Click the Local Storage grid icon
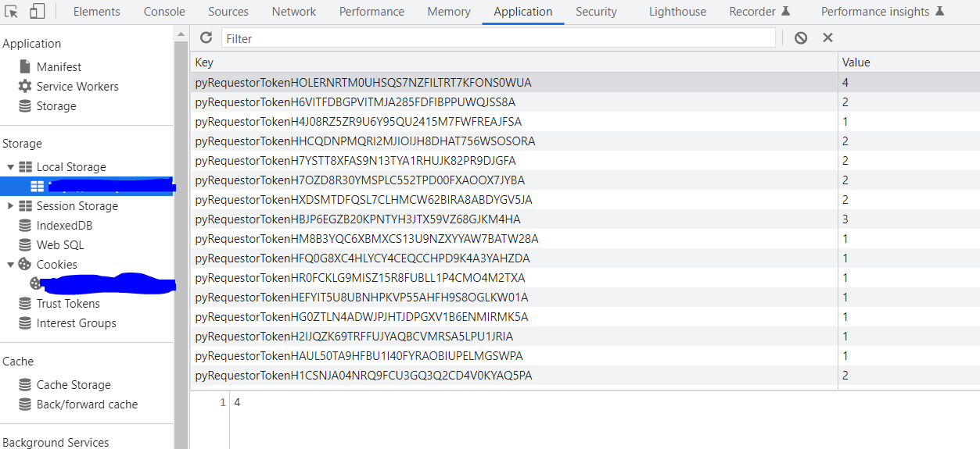 pyautogui.click(x=25, y=166)
